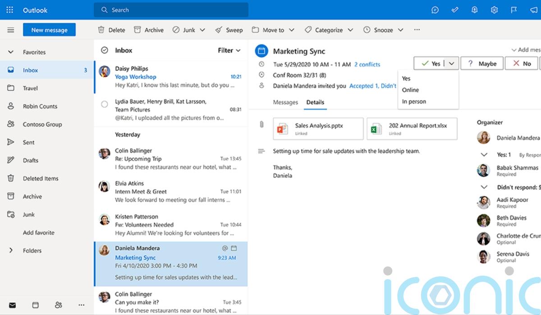Screen dimensions: 541x315
Task: Open the 202 Annual Report.xlsx attachment
Action: [x=412, y=129]
